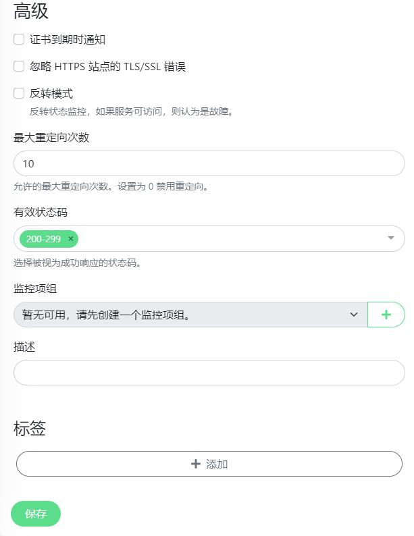Click the 标签 section heading

tap(30, 428)
